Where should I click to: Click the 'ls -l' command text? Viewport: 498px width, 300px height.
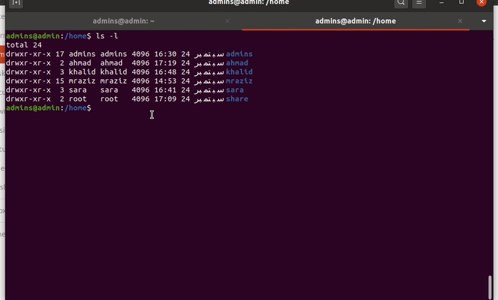107,36
